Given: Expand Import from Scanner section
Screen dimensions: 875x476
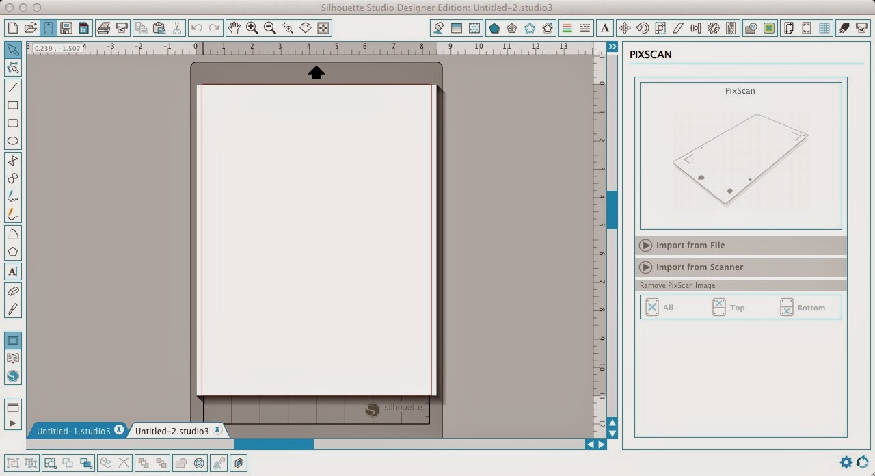Looking at the screenshot, I should tap(741, 267).
